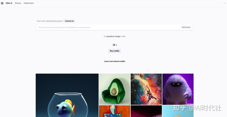The width and height of the screenshot is (227, 117).
Task: Click the OpenAI logo icon
Action: 2,3
